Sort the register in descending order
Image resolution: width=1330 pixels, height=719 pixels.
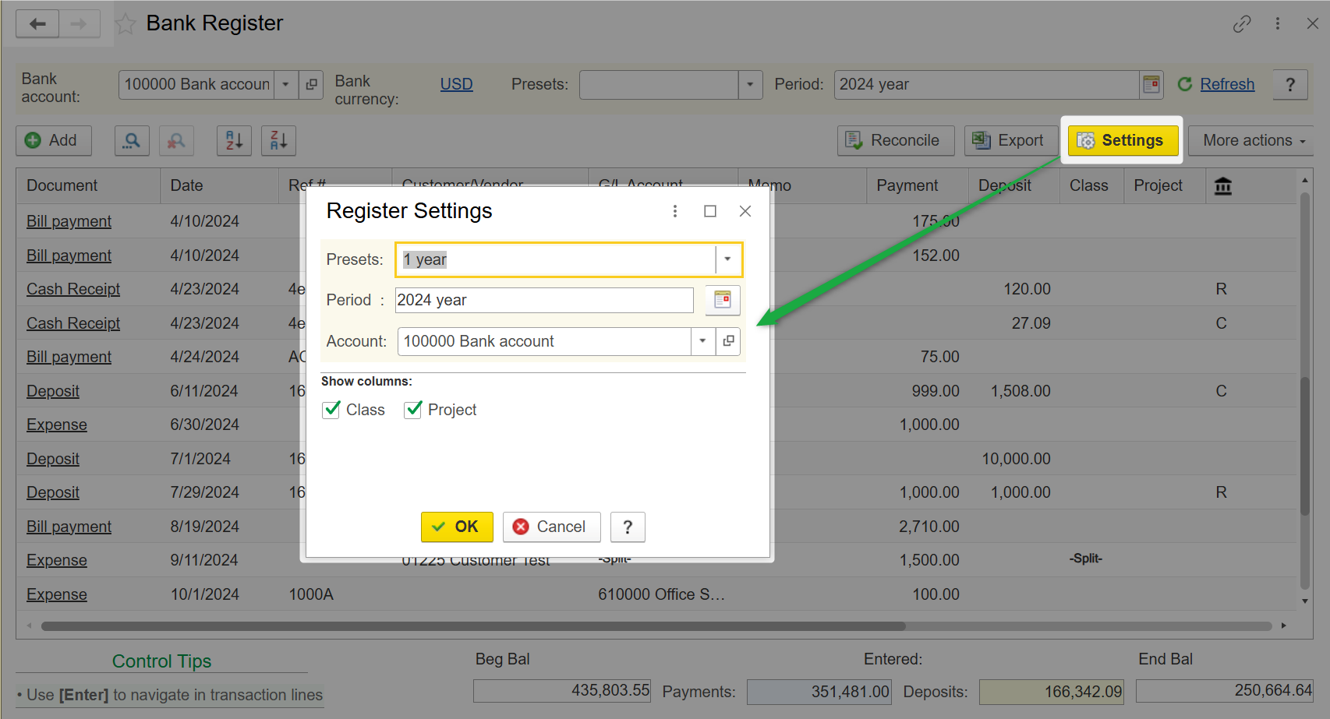coord(278,141)
